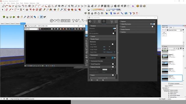
Task: Pick the pink Eraser tool
Action: click(x=7, y=10)
